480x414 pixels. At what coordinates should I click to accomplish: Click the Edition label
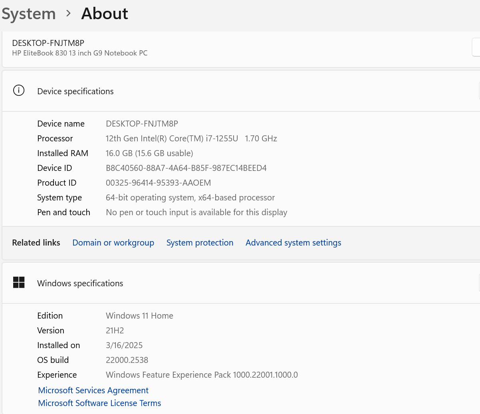click(x=50, y=316)
